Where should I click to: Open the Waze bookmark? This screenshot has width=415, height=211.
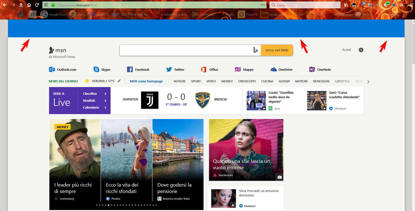pos(362,14)
